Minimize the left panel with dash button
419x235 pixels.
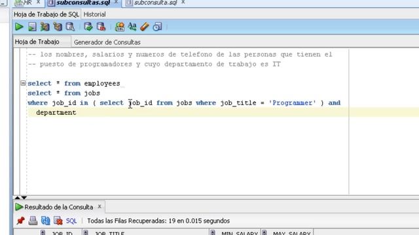(x=3, y=3)
